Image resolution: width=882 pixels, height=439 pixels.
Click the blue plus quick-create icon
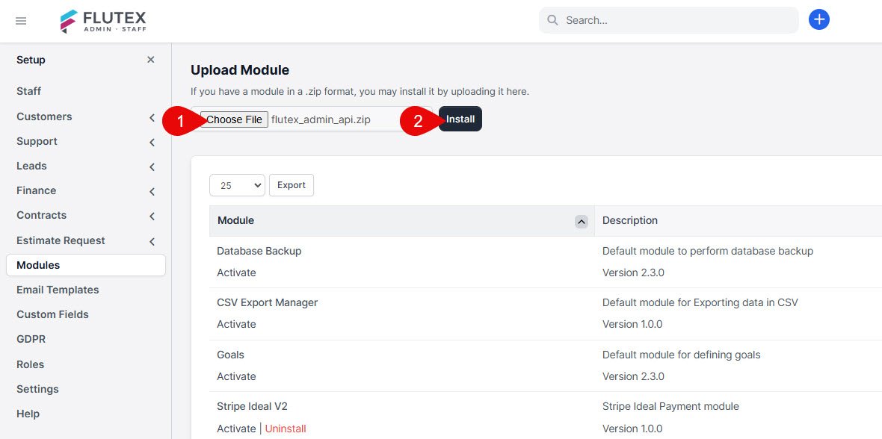819,20
